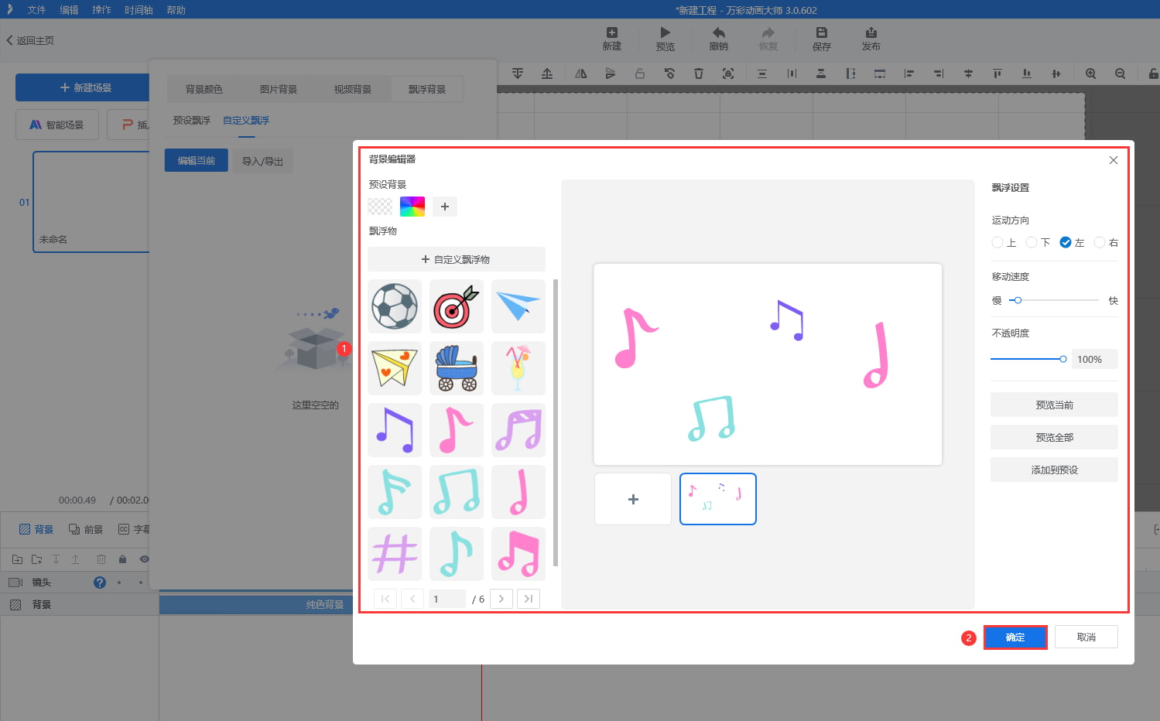Click the Publish icon in top toolbar
The width and height of the screenshot is (1160, 721).
(x=871, y=39)
